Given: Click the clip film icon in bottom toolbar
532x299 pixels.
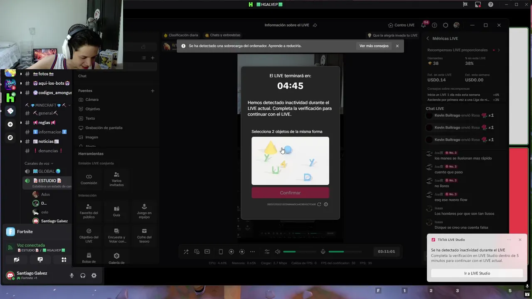Looking at the screenshot, I should 207,252.
